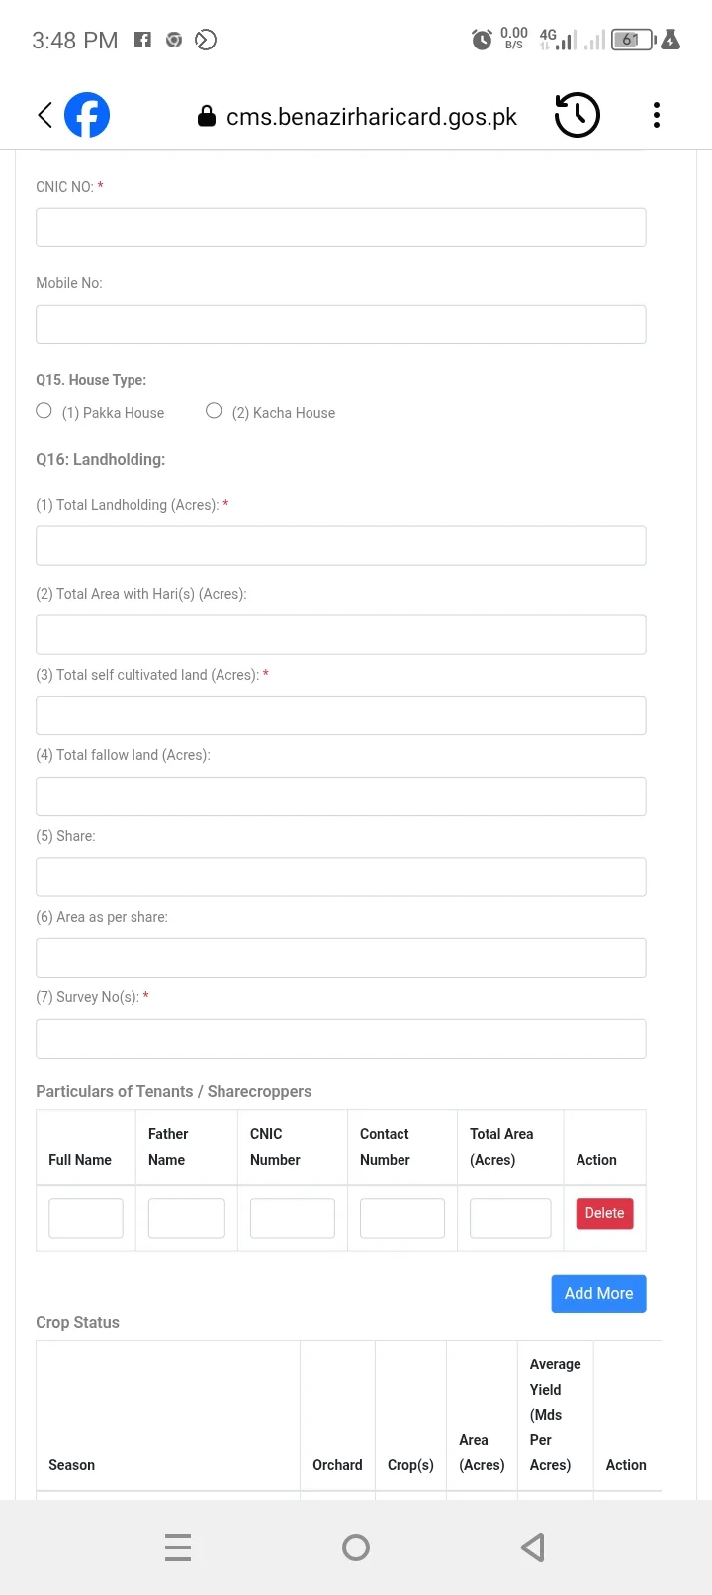Open the three-dot overflow menu
Image resolution: width=712 pixels, height=1595 pixels.
[x=657, y=115]
